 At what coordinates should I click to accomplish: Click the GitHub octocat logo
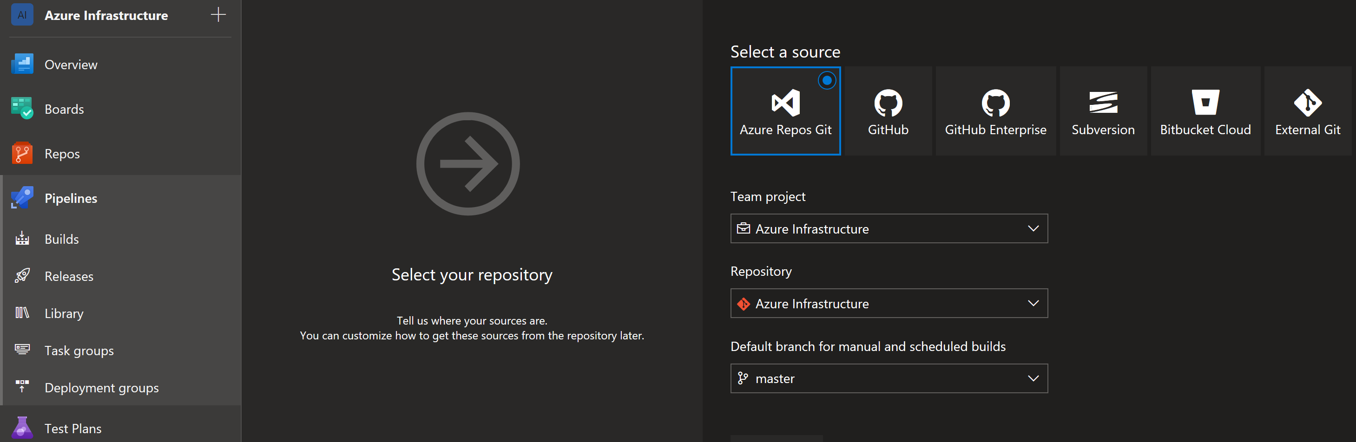(888, 103)
